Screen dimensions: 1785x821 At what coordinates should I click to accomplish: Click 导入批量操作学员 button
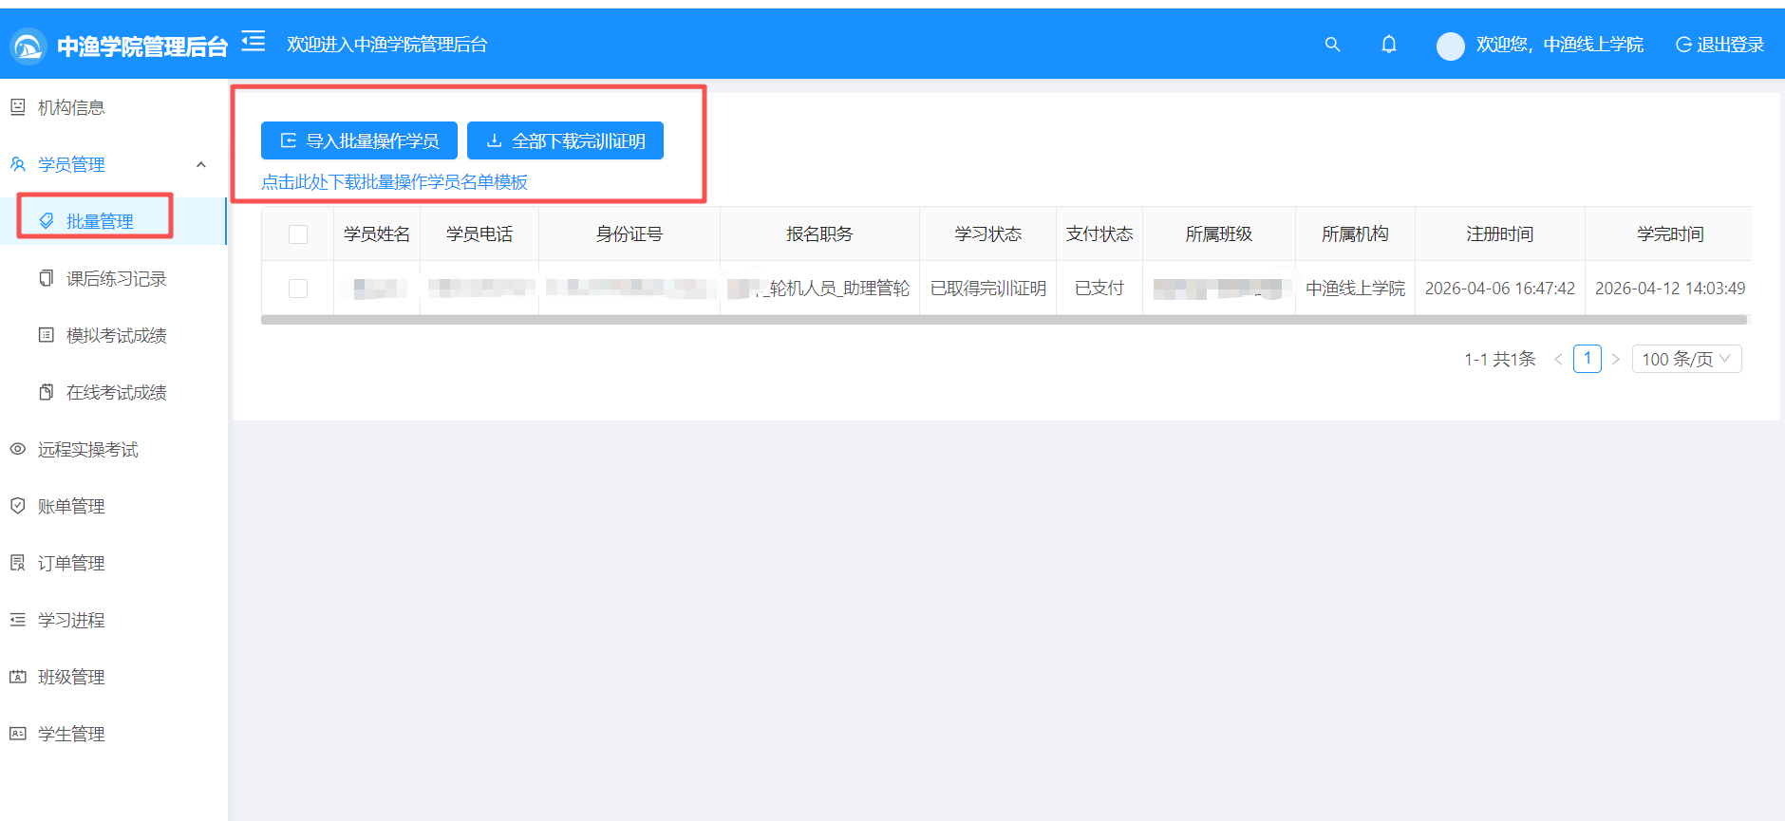pyautogui.click(x=359, y=140)
